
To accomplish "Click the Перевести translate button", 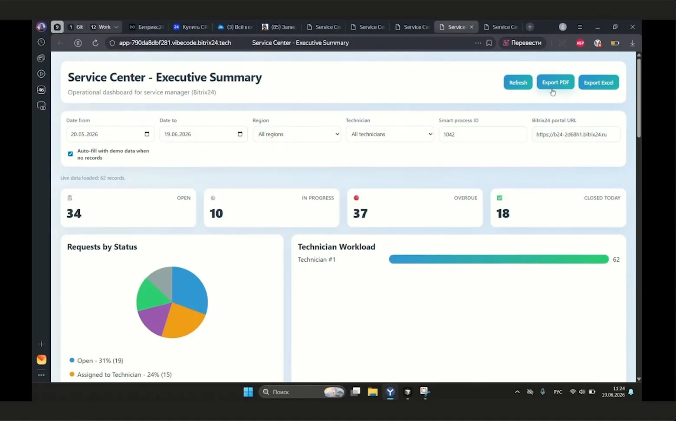I will coord(522,43).
